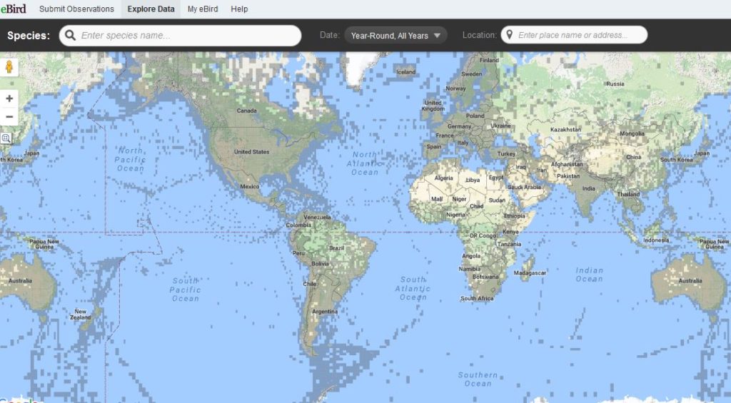Zoom in the map with plus button
The height and width of the screenshot is (403, 731).
pyautogui.click(x=9, y=98)
